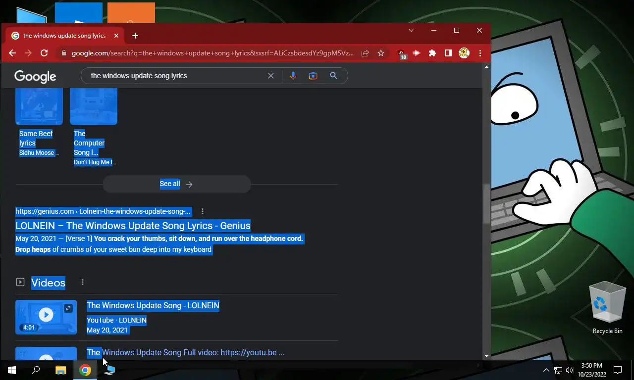The height and width of the screenshot is (380, 634).
Task: Switch to Chrome in taskbar
Action: (x=85, y=370)
